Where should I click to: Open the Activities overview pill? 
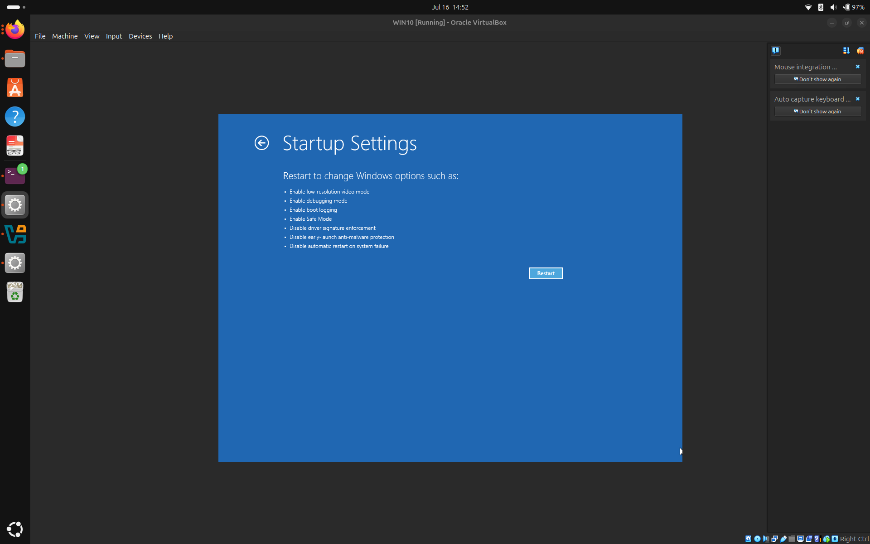tap(16, 7)
